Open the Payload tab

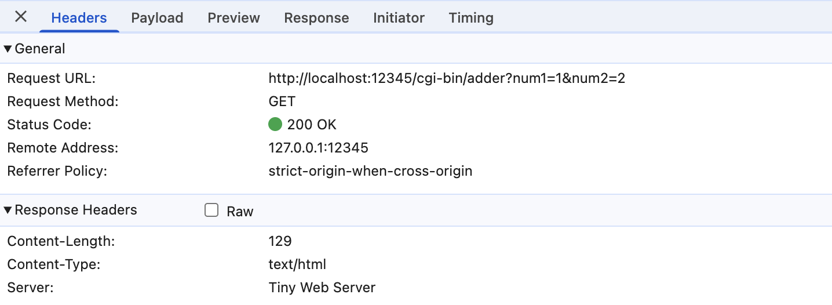[x=157, y=18]
